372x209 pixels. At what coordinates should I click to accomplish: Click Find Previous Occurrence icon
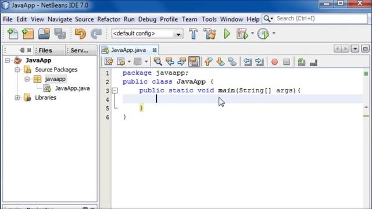pyautogui.click(x=170, y=62)
